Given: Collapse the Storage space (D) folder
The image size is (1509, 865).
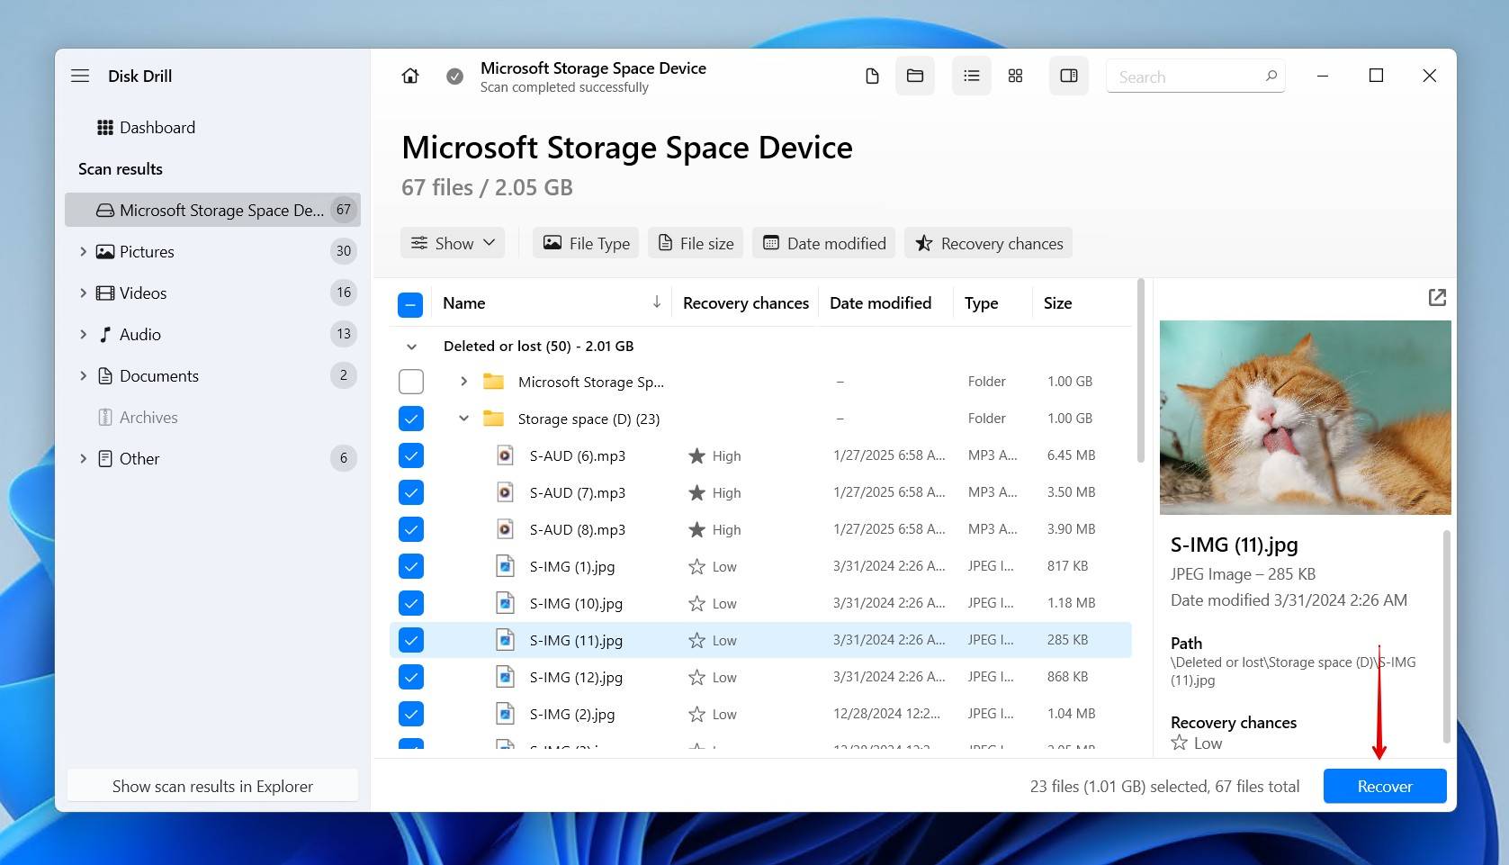Looking at the screenshot, I should (463, 419).
